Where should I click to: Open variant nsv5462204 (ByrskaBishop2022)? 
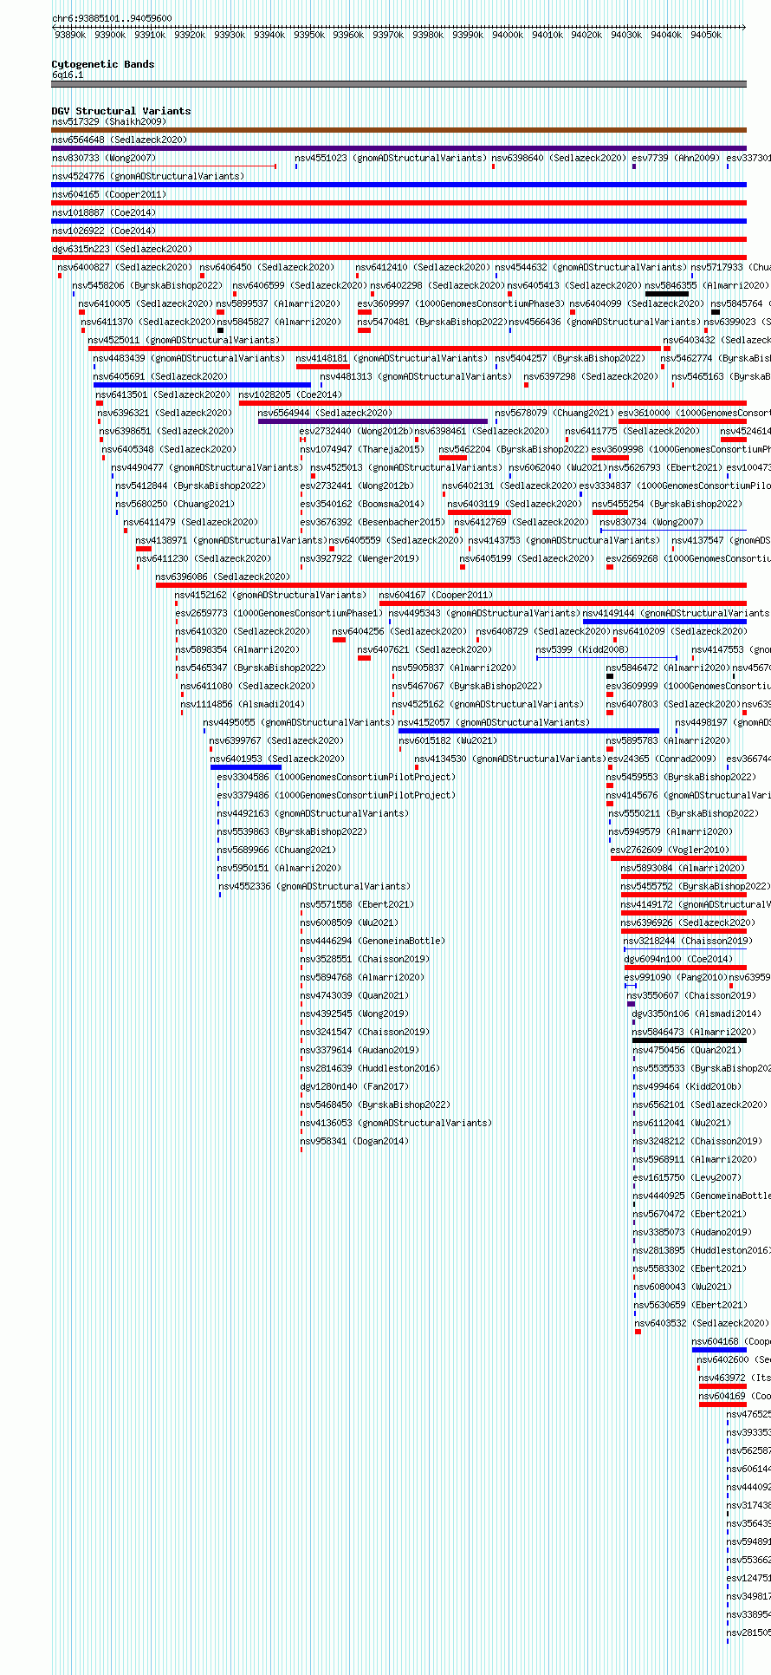pos(514,450)
